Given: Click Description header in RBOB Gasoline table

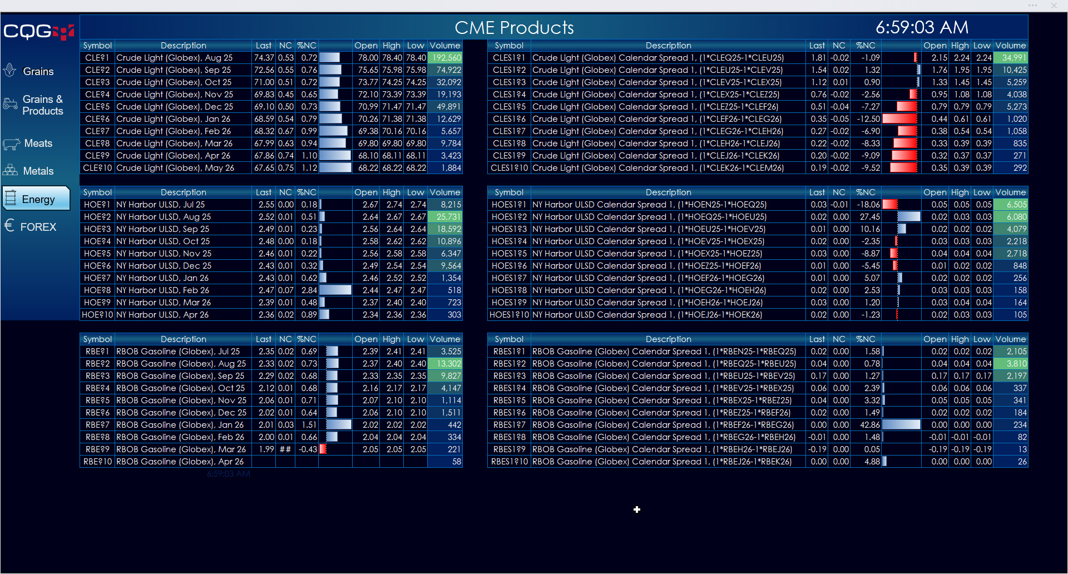Looking at the screenshot, I should (x=183, y=339).
